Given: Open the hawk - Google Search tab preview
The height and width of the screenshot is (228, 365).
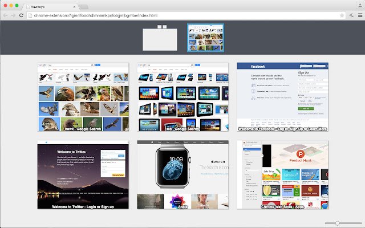Looking at the screenshot, I should 83,97.
